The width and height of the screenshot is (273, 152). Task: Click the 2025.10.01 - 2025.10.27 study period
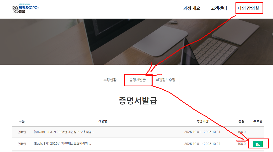point(202,144)
